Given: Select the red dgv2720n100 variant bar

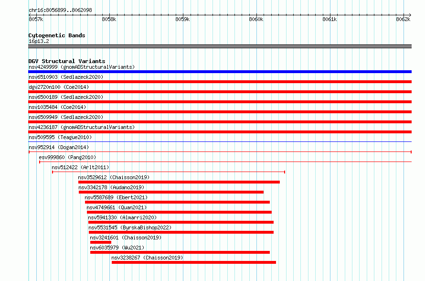Looking at the screenshot, I should (220, 92).
